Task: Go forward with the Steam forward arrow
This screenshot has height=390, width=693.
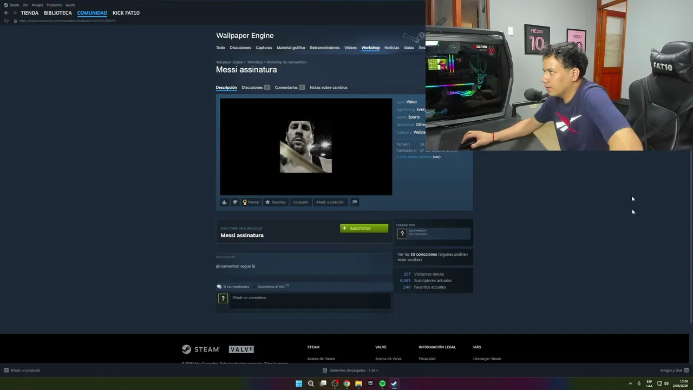Action: tap(15, 13)
